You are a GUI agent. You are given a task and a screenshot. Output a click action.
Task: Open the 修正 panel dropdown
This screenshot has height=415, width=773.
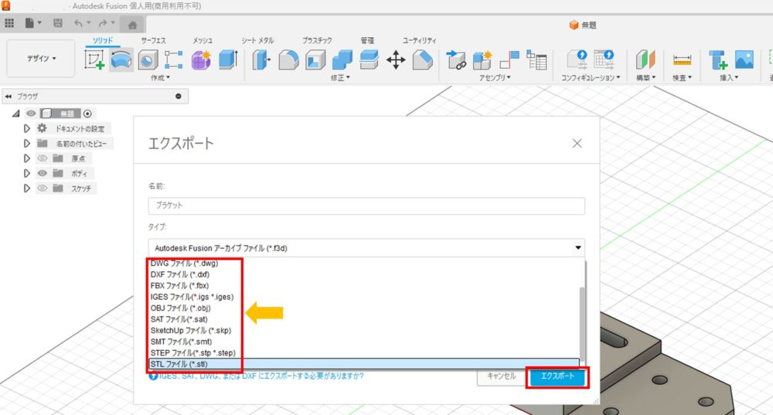(x=340, y=78)
